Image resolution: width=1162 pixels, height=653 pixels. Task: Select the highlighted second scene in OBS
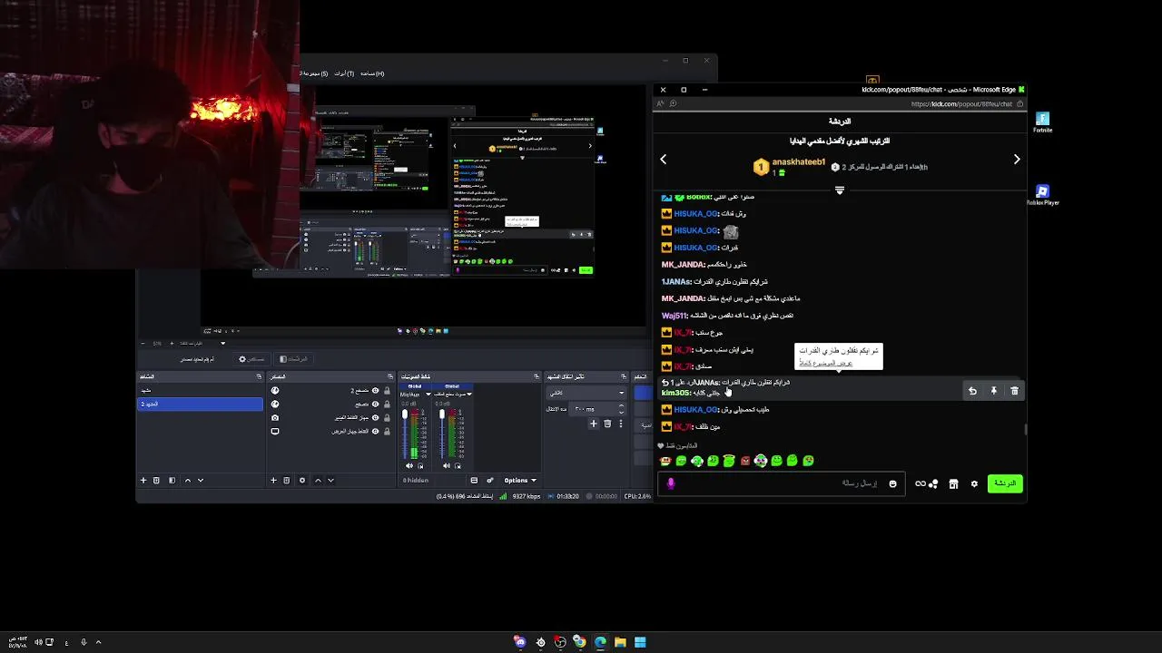pyautogui.click(x=200, y=404)
